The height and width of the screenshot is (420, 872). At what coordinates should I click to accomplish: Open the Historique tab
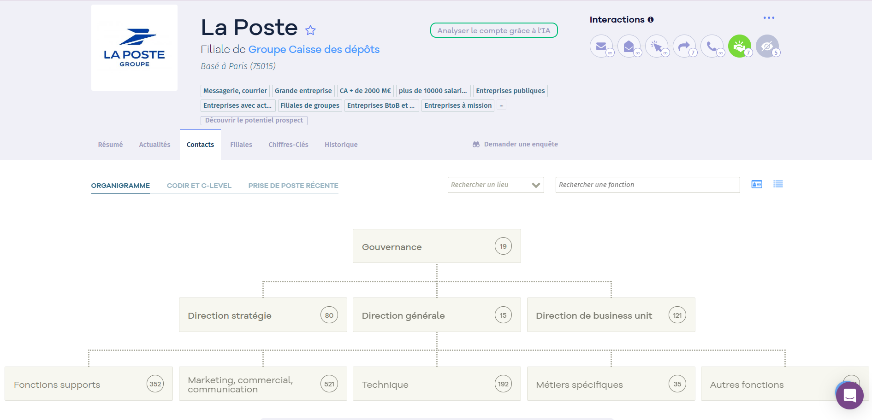tap(341, 145)
